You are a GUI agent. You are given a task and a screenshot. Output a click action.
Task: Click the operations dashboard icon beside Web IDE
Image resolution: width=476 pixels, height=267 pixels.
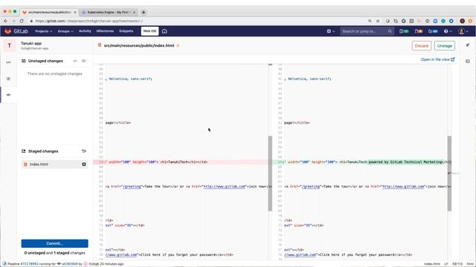pyautogui.click(x=164, y=31)
